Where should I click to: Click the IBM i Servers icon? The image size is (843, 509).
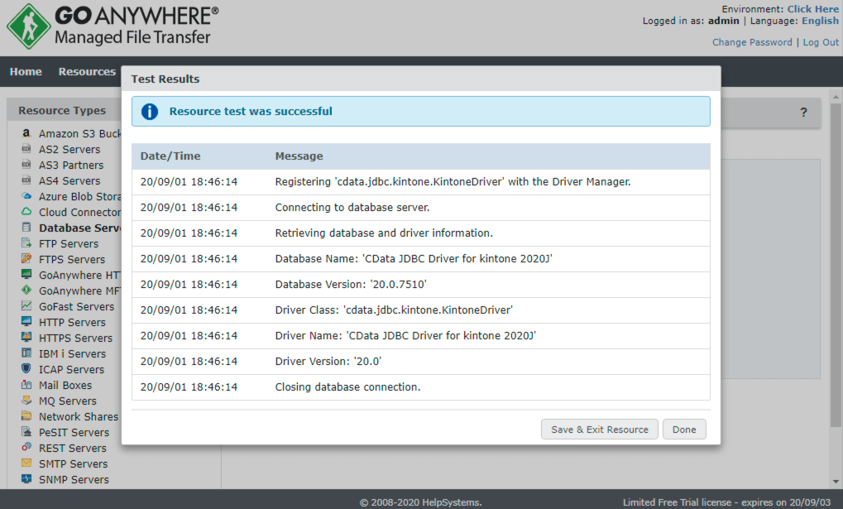26,353
